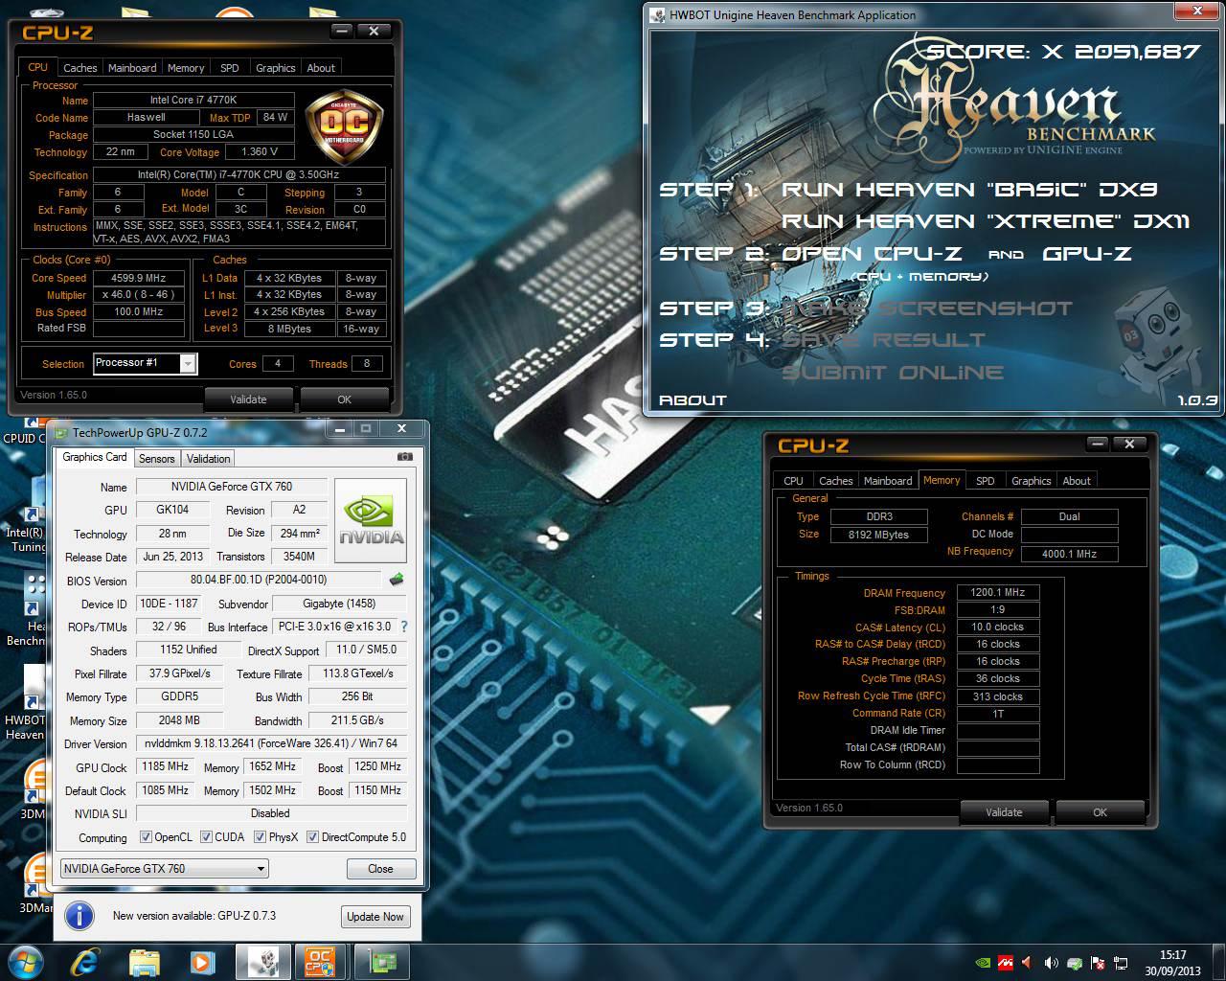Click the HWBOT Heaven title bar icon
Image resolution: width=1226 pixels, height=981 pixels.
click(658, 14)
